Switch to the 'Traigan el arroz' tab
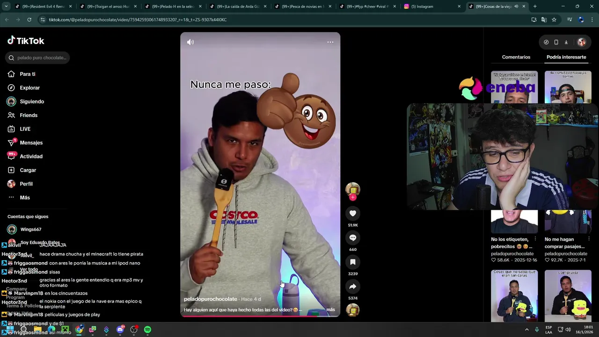The width and height of the screenshot is (599, 337). [108, 7]
